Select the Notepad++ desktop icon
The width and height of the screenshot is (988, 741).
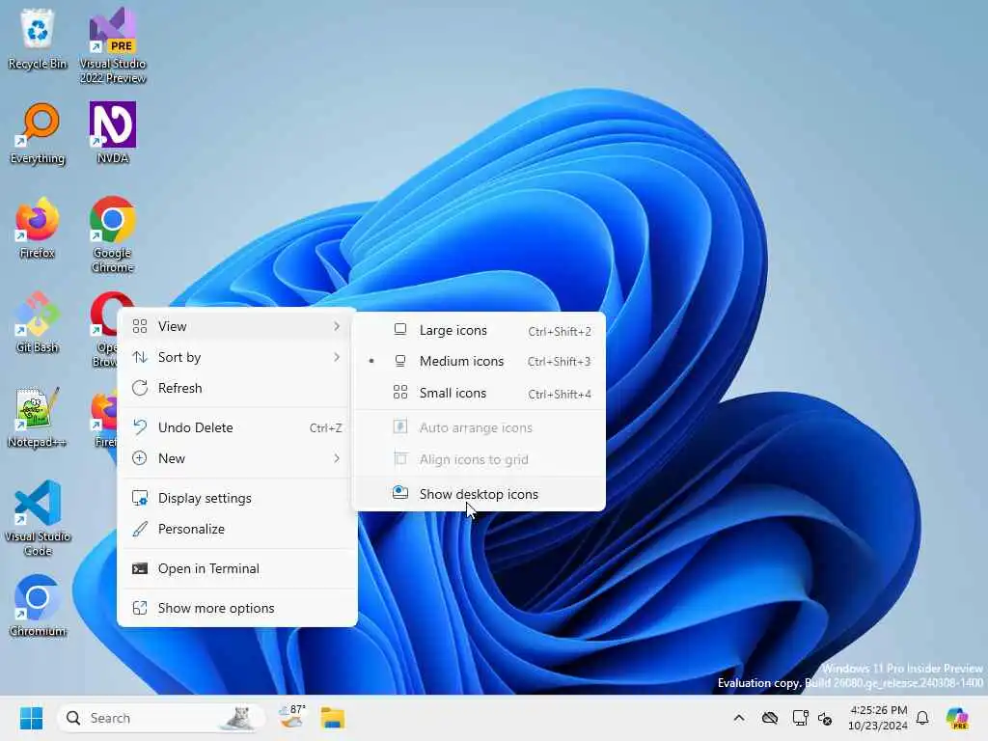pyautogui.click(x=38, y=417)
